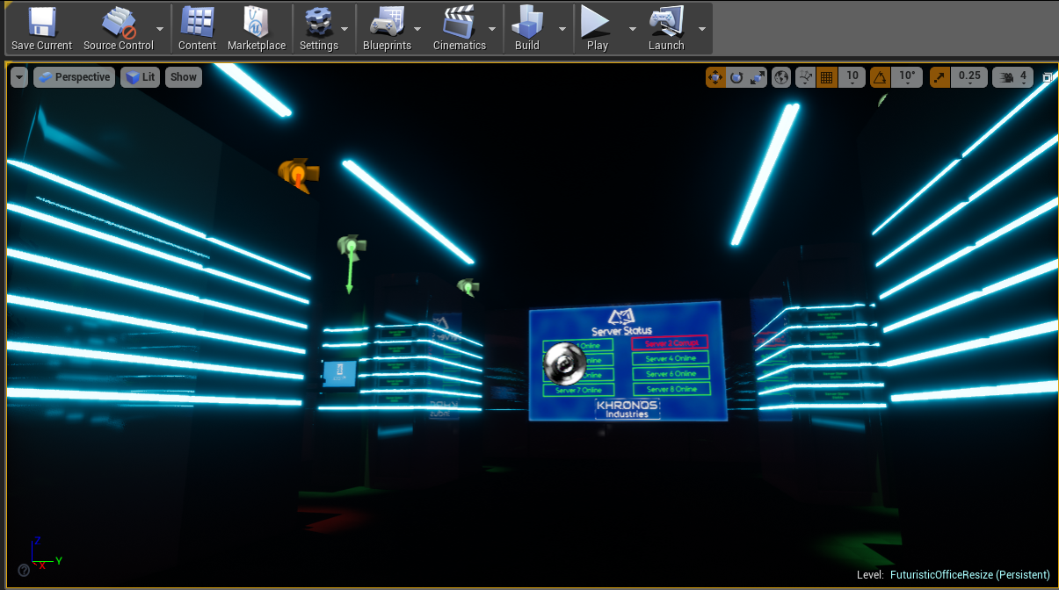Screen dimensions: 1059x590
Task: Click the Save Current toolbar icon
Action: (x=41, y=28)
